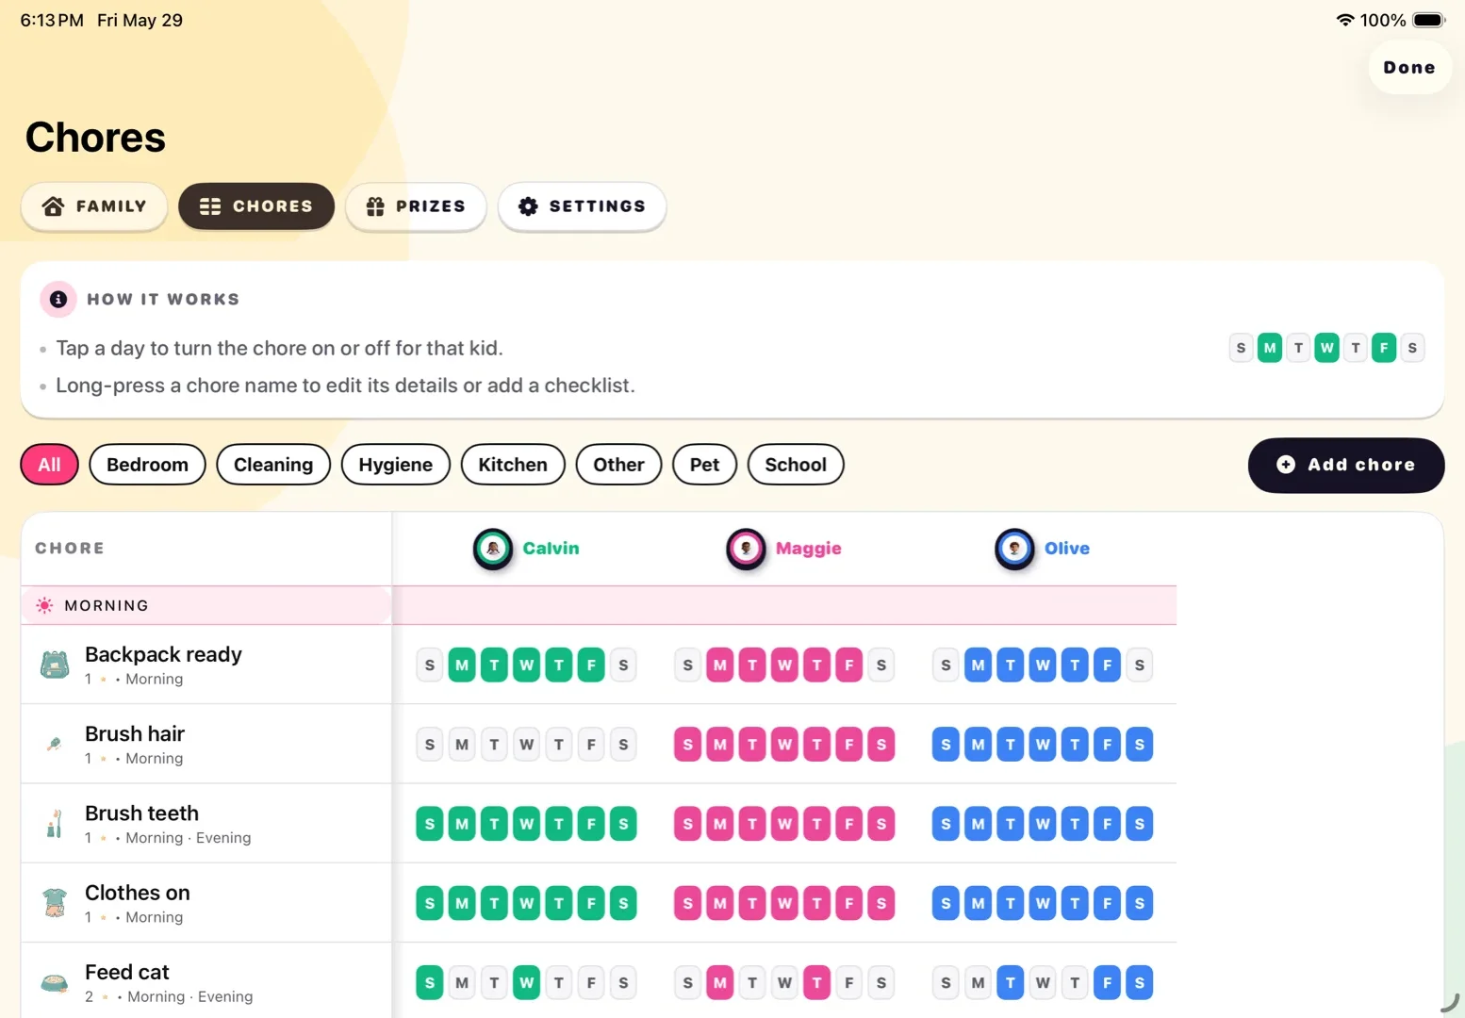
Task: Filter chores by School
Action: point(796,465)
